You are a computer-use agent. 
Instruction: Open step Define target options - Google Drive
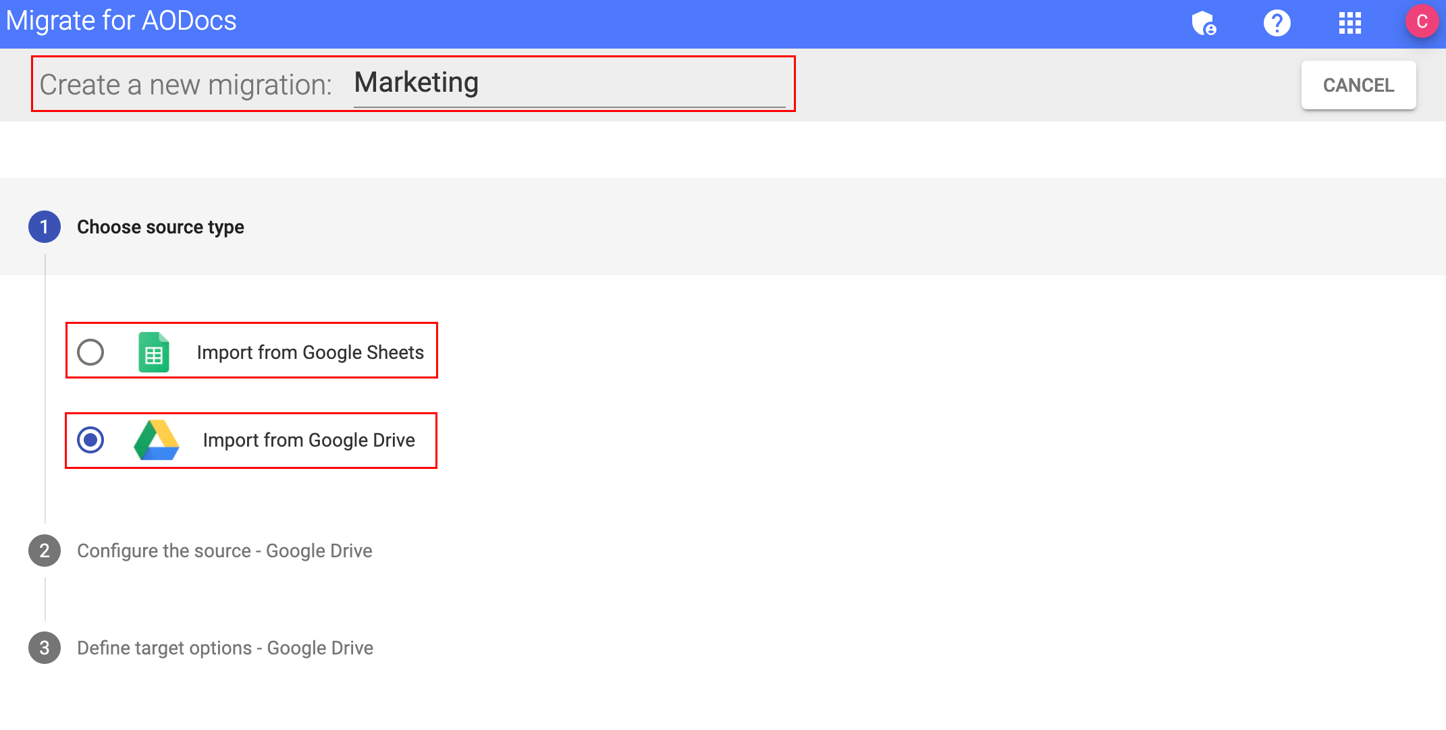point(225,648)
